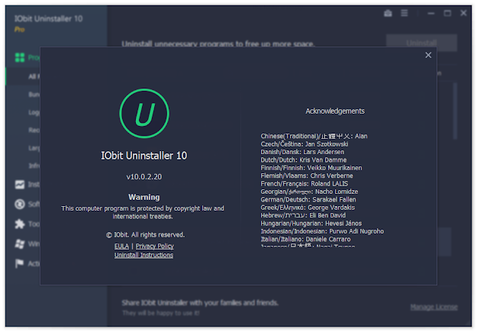Click the Georgian translator Nacho Lomidze line

click(309, 192)
